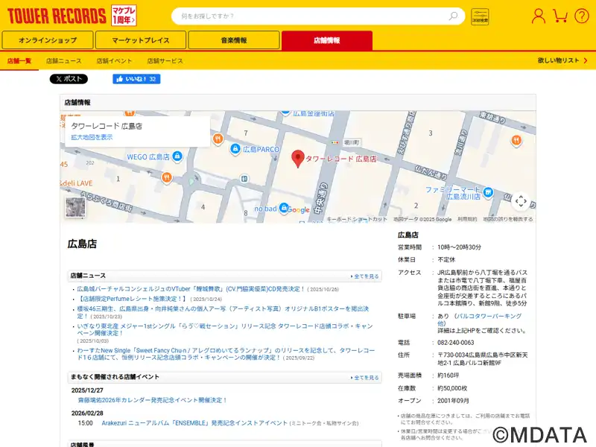This screenshot has height=447, width=596.
Task: Open the Arakezuri ENSEMBLE in-store event link
Action: 194,423
